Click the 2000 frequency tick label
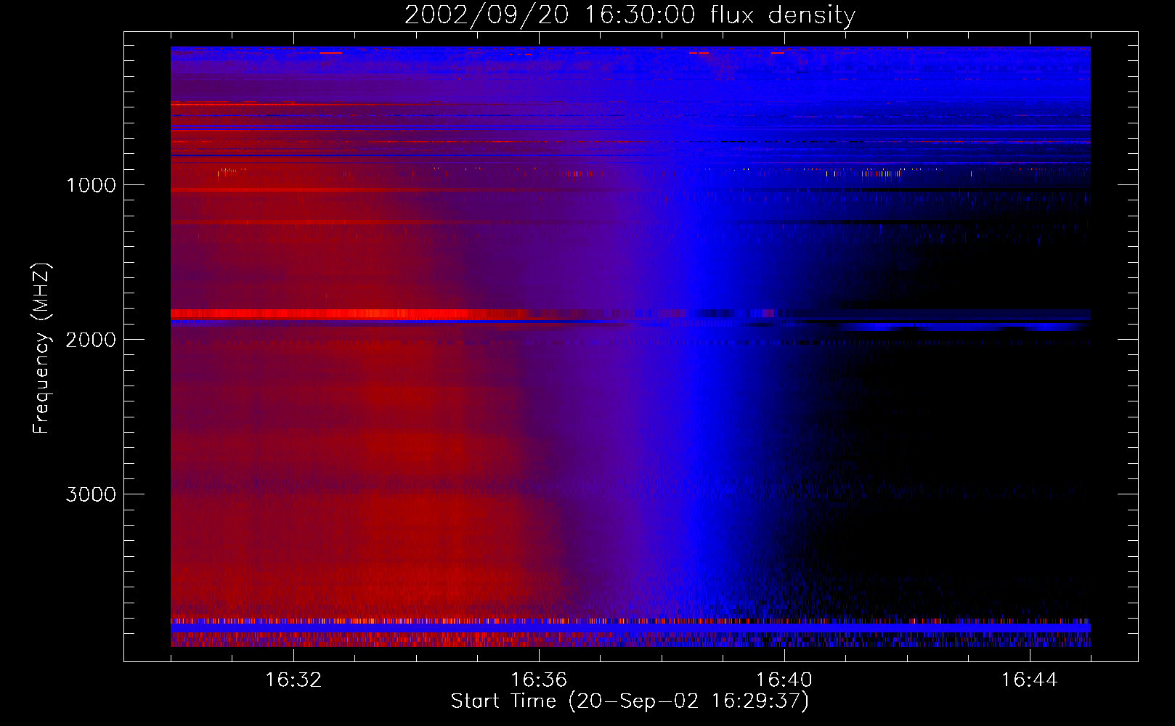1175x726 pixels. 91,340
